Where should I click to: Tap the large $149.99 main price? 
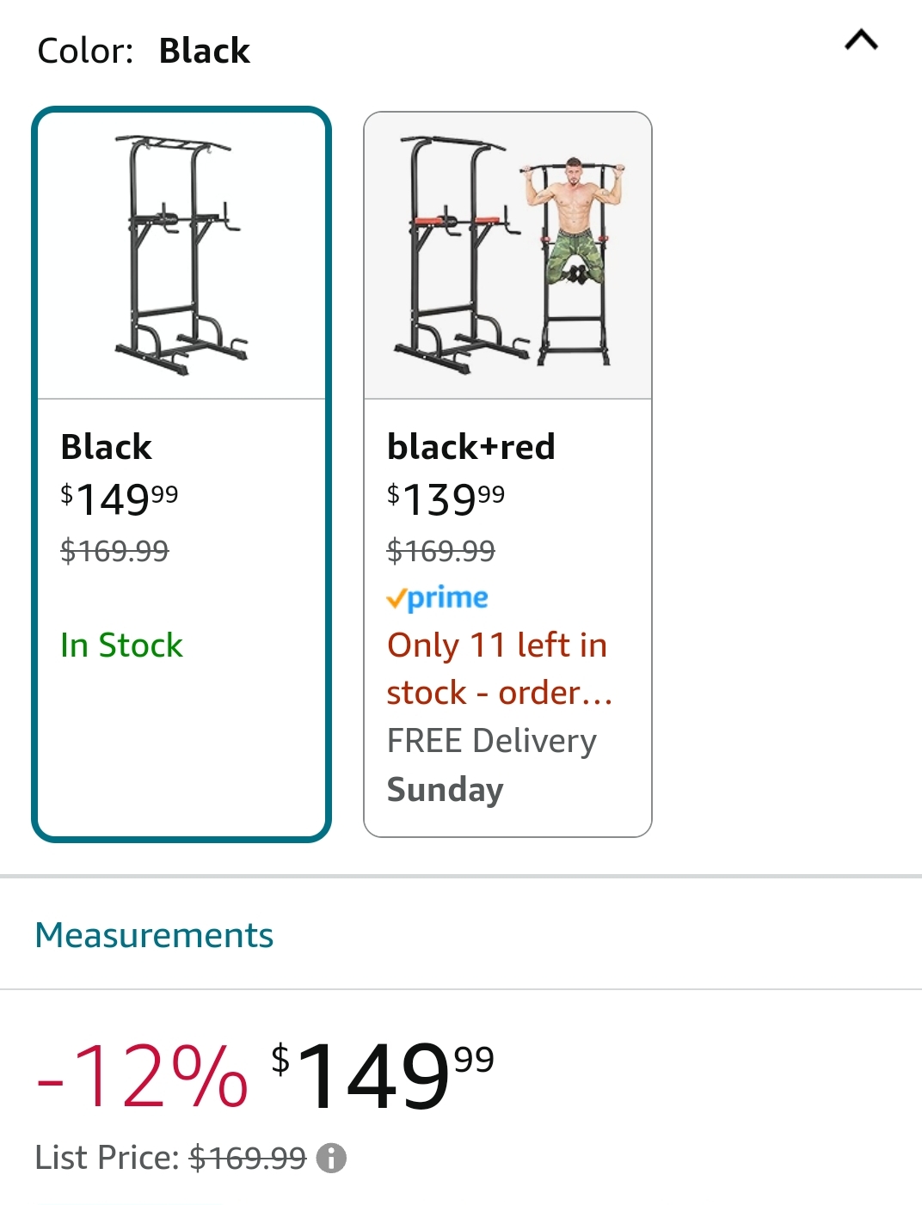[382, 1074]
